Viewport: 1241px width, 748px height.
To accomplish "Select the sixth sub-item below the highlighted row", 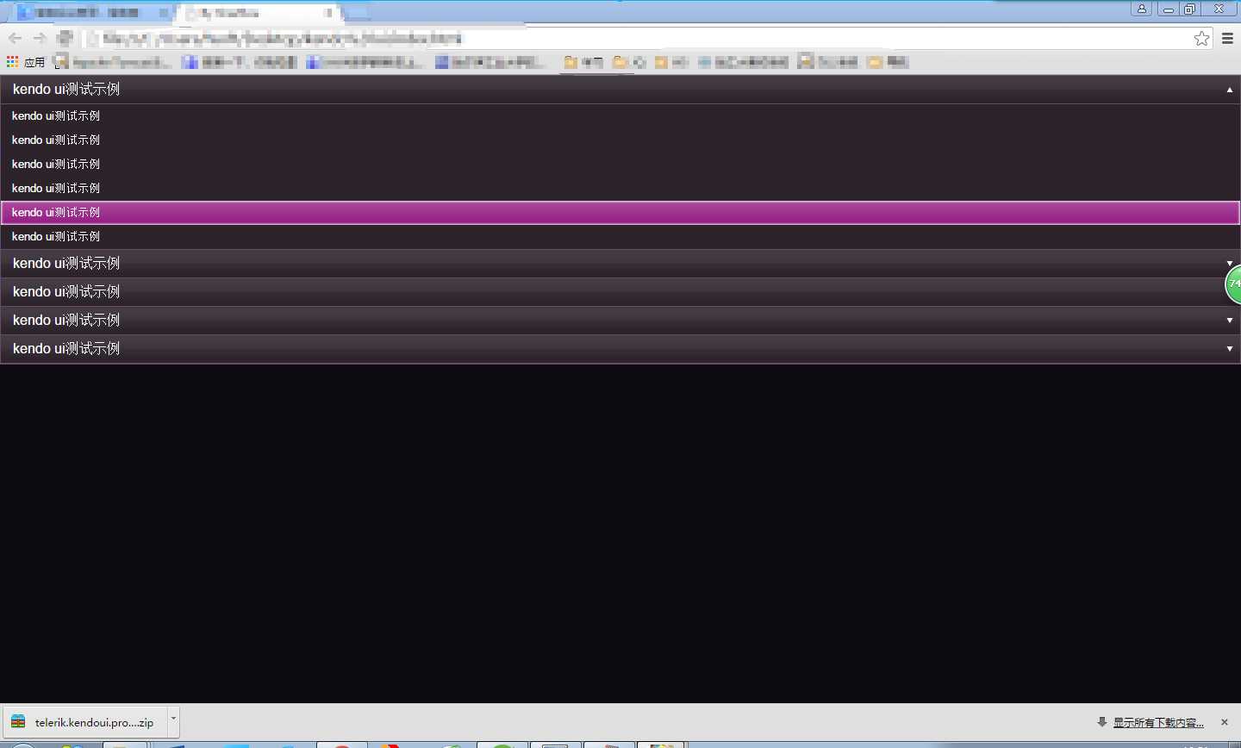I will point(620,236).
